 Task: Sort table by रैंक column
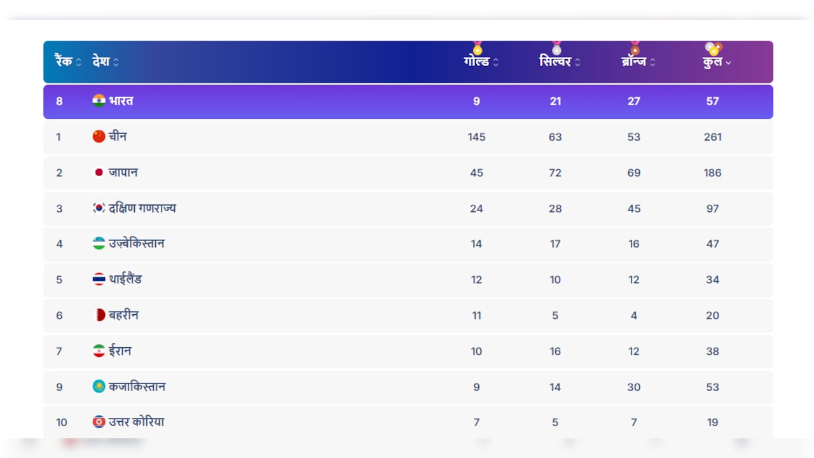(x=68, y=62)
